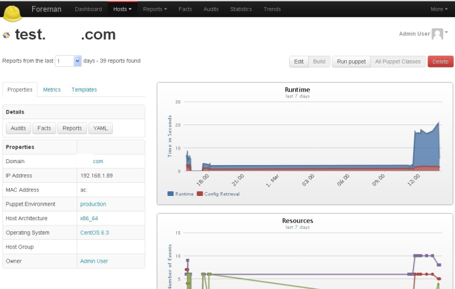The image size is (455, 289).
Task: Click the Puppet Environment label
Action: point(30,204)
